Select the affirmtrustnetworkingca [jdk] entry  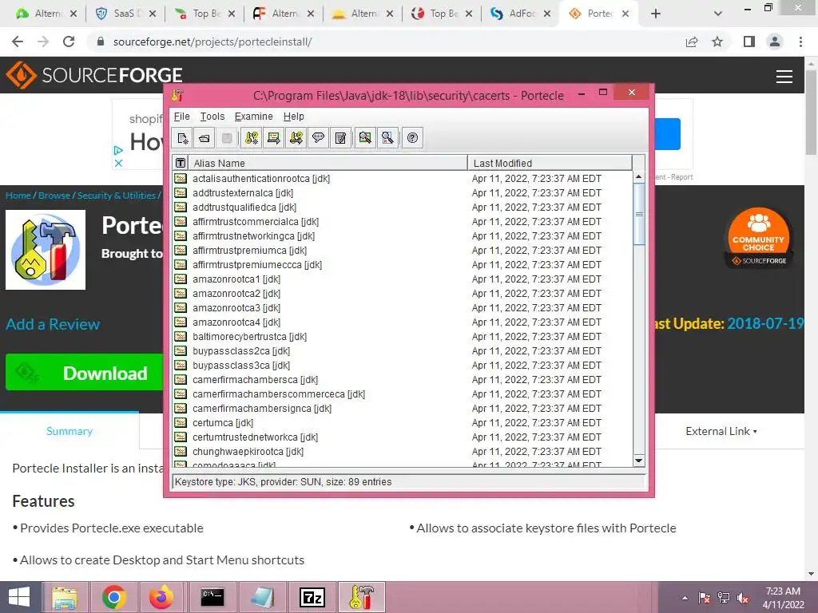pyautogui.click(x=402, y=236)
